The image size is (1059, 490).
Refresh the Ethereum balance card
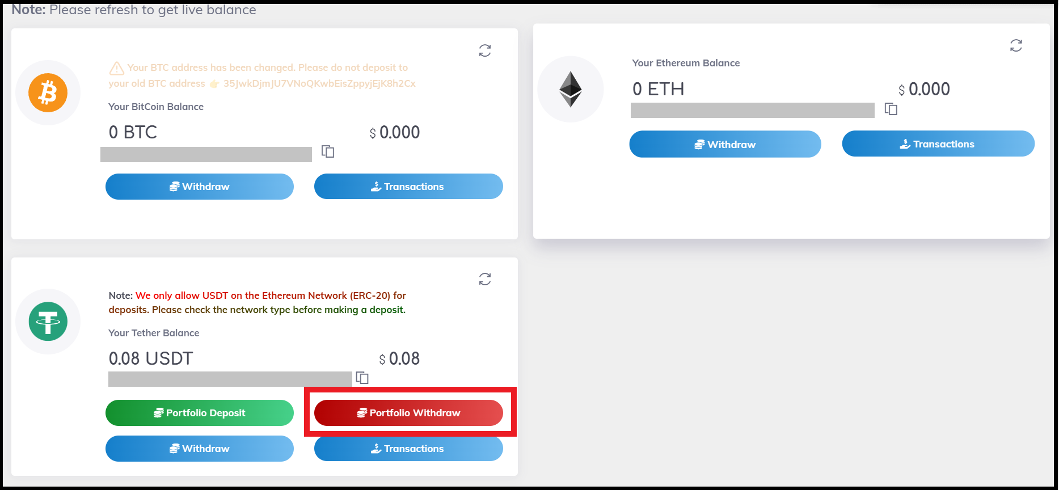coord(1016,45)
